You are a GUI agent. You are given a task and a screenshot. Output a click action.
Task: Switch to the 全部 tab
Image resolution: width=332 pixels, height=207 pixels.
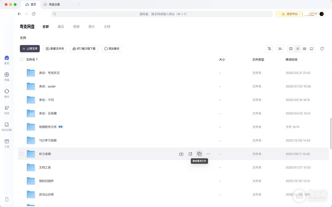[46, 26]
